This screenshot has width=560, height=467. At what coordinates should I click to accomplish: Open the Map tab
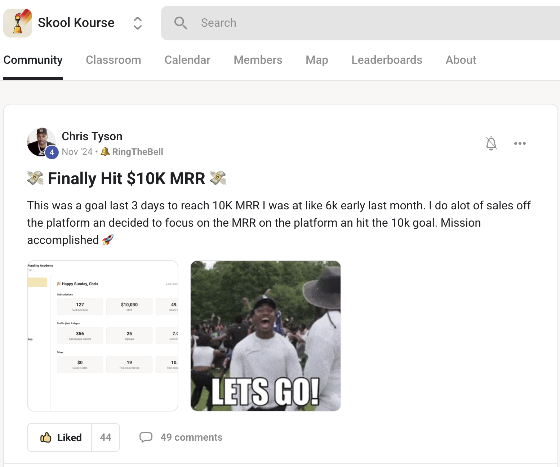(x=317, y=60)
